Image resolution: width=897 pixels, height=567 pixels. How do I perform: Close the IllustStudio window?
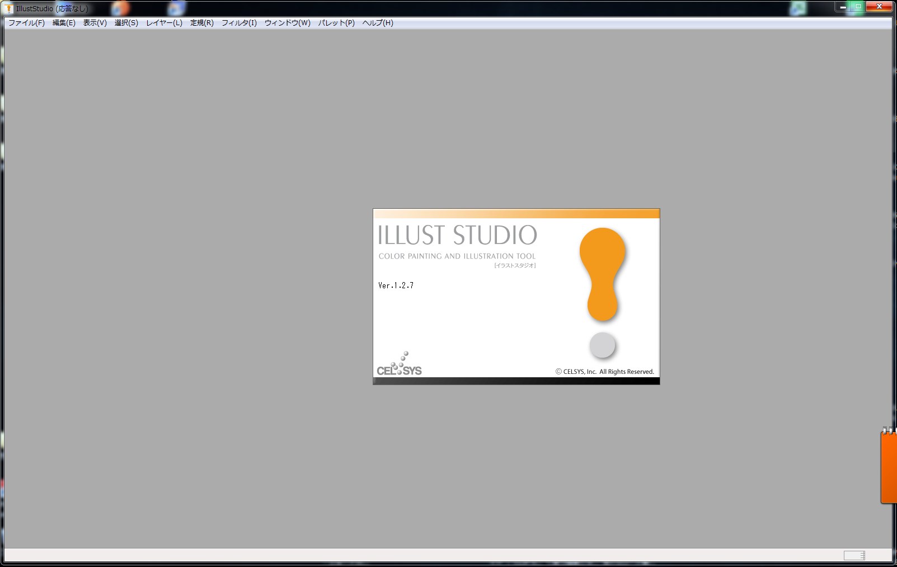click(x=879, y=7)
